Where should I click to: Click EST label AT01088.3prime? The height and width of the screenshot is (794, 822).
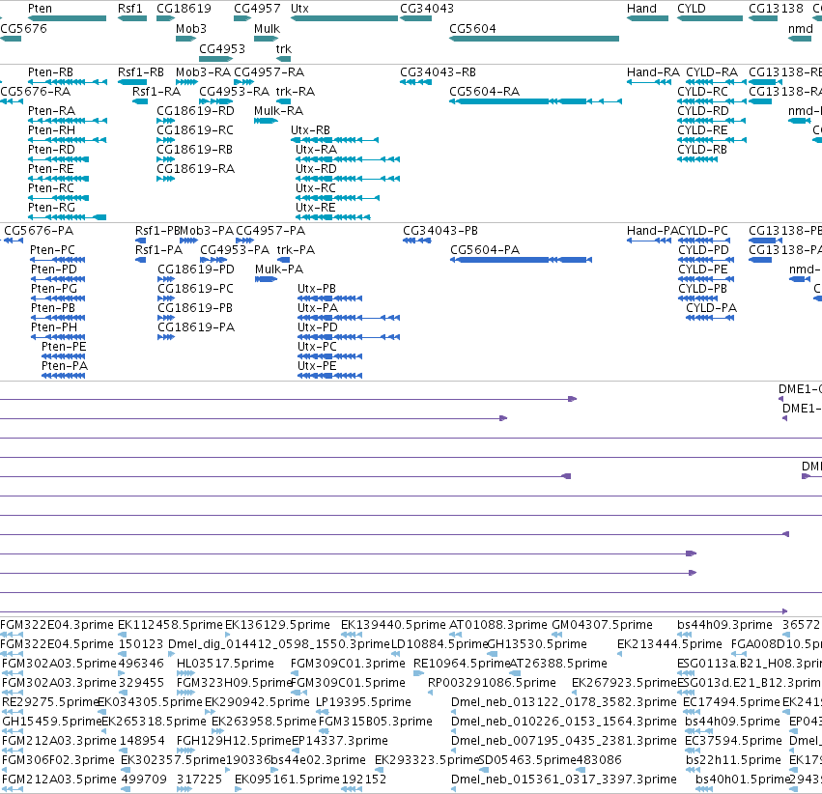[x=498, y=625]
